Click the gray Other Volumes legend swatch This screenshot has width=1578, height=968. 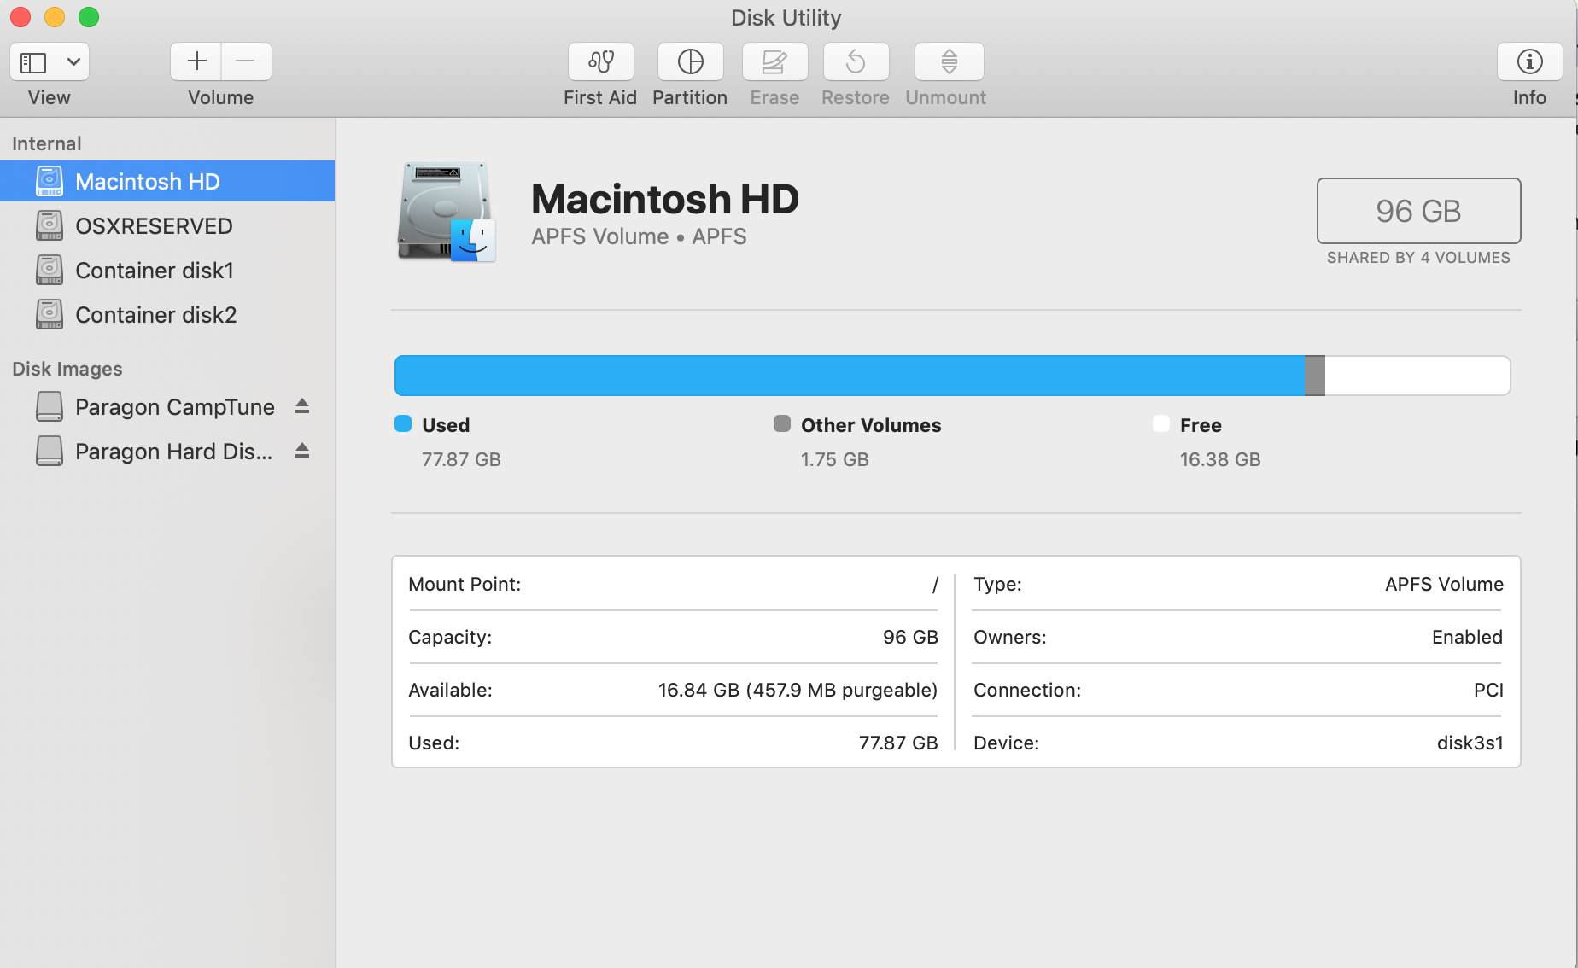pyautogui.click(x=781, y=423)
